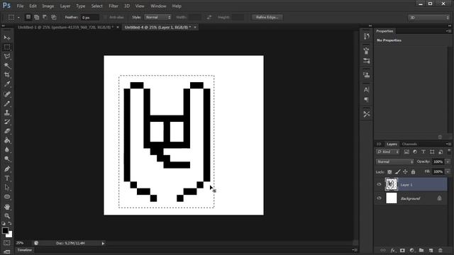Open the layer blend mode dropdown
The width and height of the screenshot is (454, 255).
click(x=394, y=161)
